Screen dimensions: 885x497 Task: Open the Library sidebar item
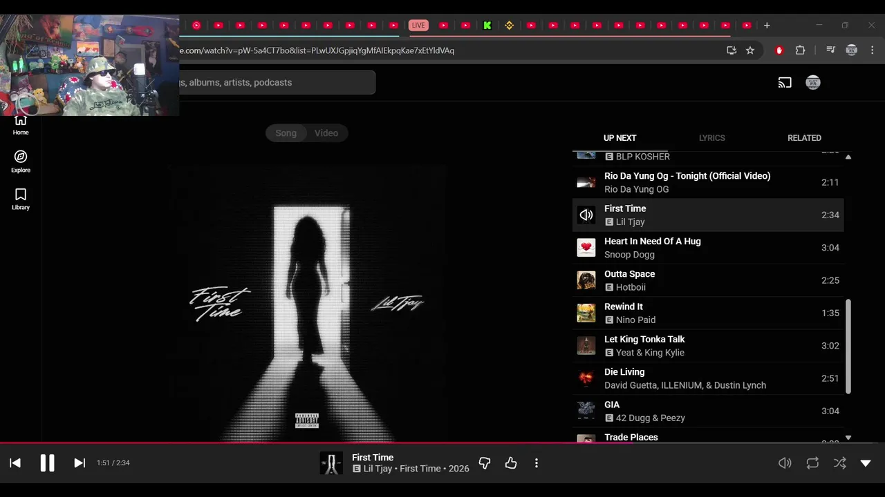tap(21, 199)
